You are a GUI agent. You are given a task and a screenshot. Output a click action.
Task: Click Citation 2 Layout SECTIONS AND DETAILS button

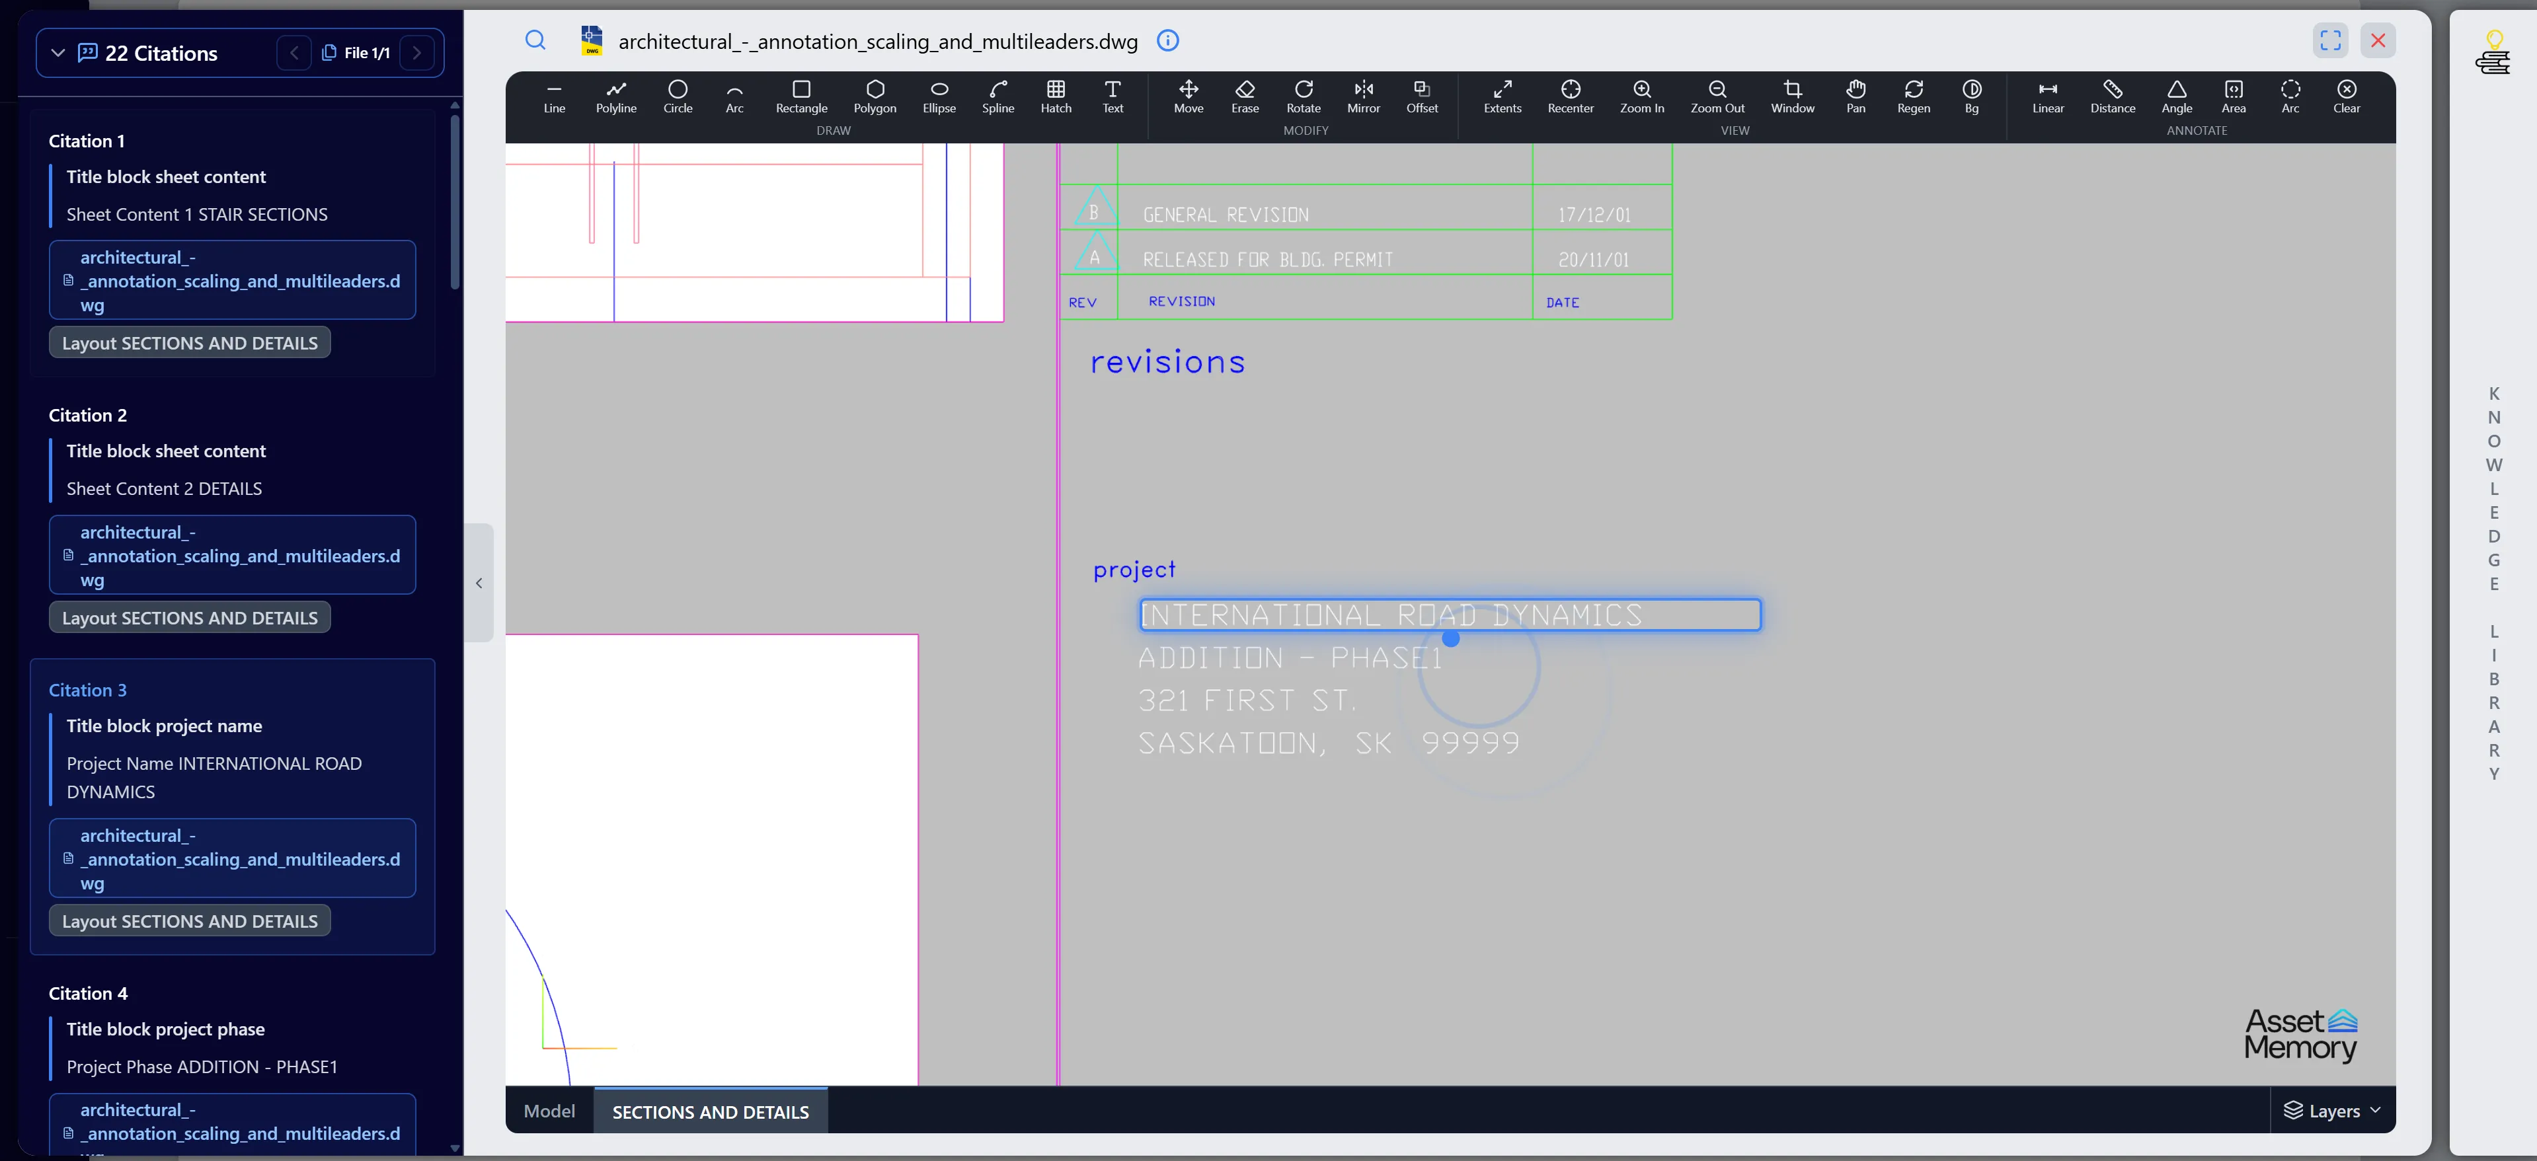tap(190, 617)
